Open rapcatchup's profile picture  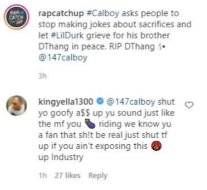tap(17, 17)
